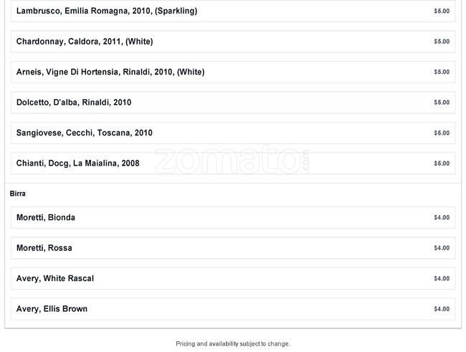Choose the Moretti, Rossa beer item
The image size is (466, 352).
tap(44, 248)
